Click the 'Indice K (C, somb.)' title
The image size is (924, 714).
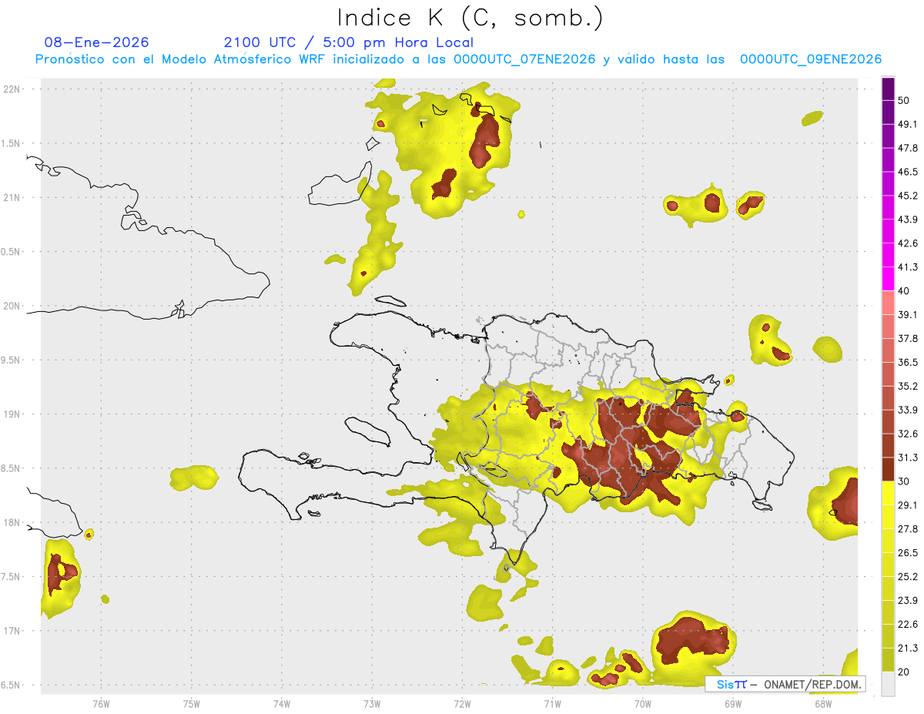pos(470,18)
